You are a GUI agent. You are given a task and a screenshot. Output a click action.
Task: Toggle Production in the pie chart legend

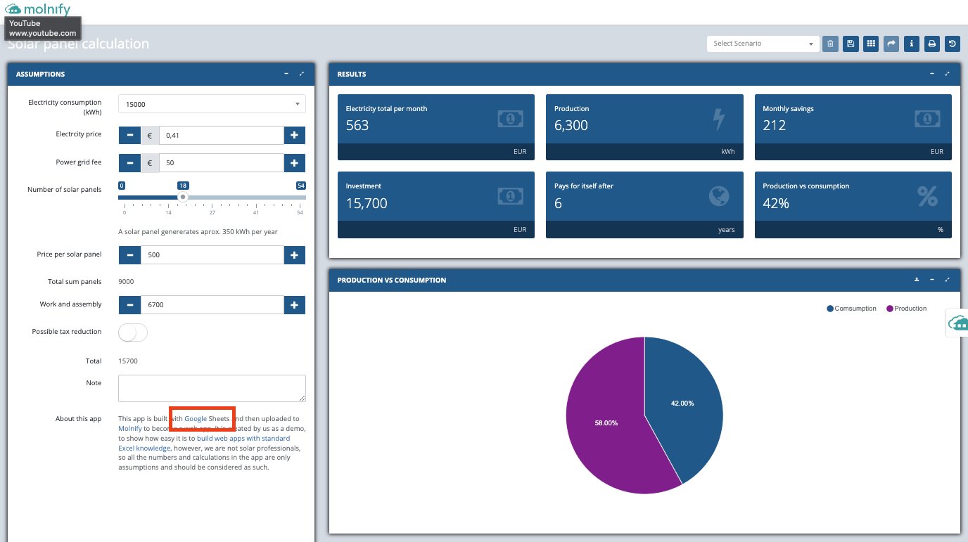(906, 308)
